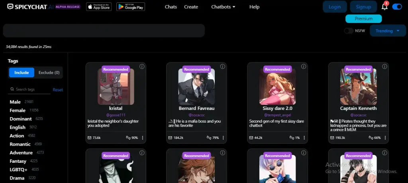Click the 73.6k messages icon

[90, 138]
